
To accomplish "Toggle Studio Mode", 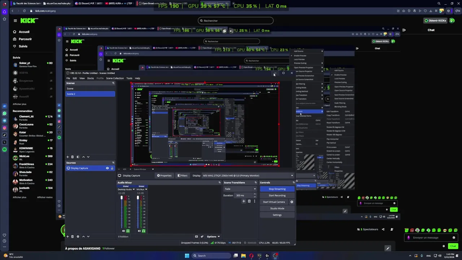I will (x=277, y=208).
